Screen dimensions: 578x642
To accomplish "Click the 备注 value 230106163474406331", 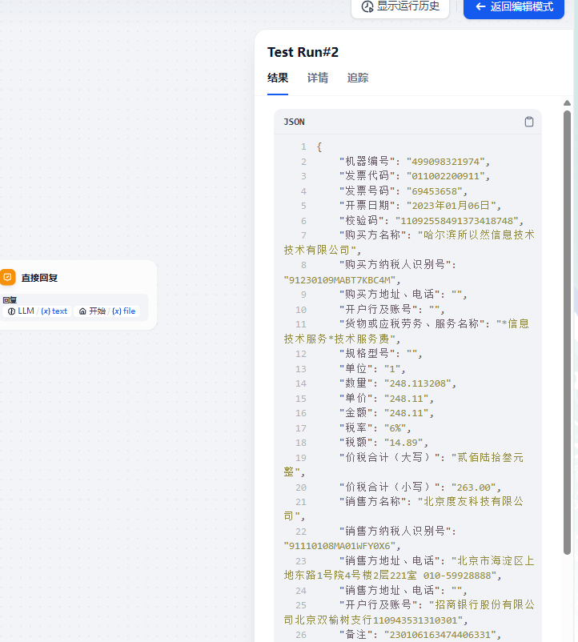I will pos(440,635).
